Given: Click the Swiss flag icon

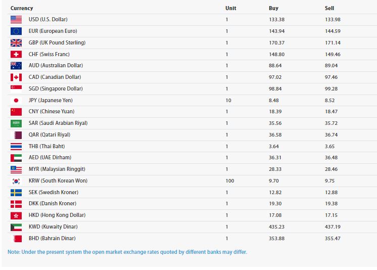Looking at the screenshot, I should click(x=16, y=54).
